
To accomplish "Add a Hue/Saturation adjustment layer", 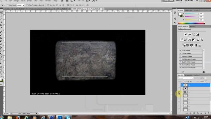I will (x=186, y=40).
